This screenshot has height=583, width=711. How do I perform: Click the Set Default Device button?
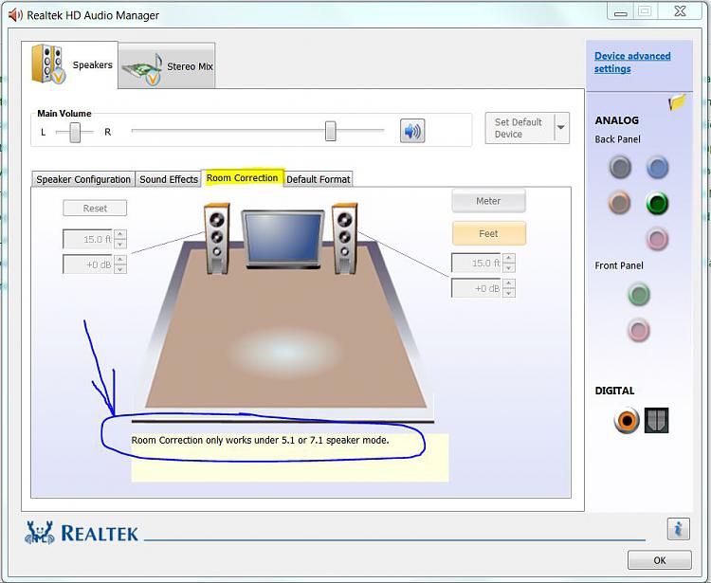(520, 128)
